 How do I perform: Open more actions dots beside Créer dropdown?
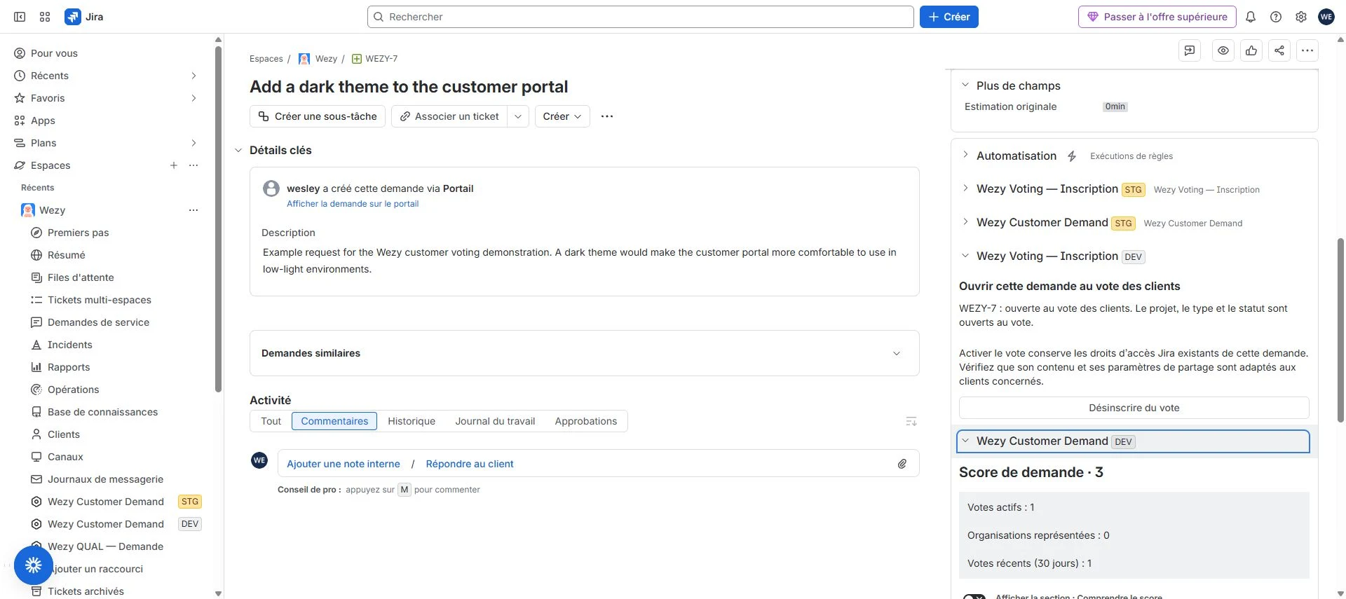click(x=607, y=116)
